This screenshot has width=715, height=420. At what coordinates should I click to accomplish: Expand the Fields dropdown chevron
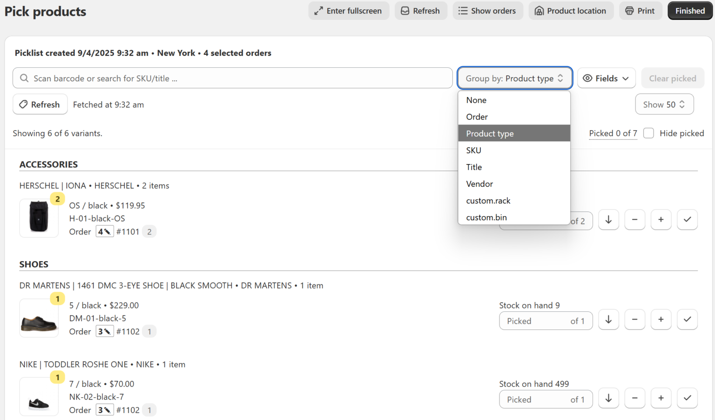click(625, 78)
